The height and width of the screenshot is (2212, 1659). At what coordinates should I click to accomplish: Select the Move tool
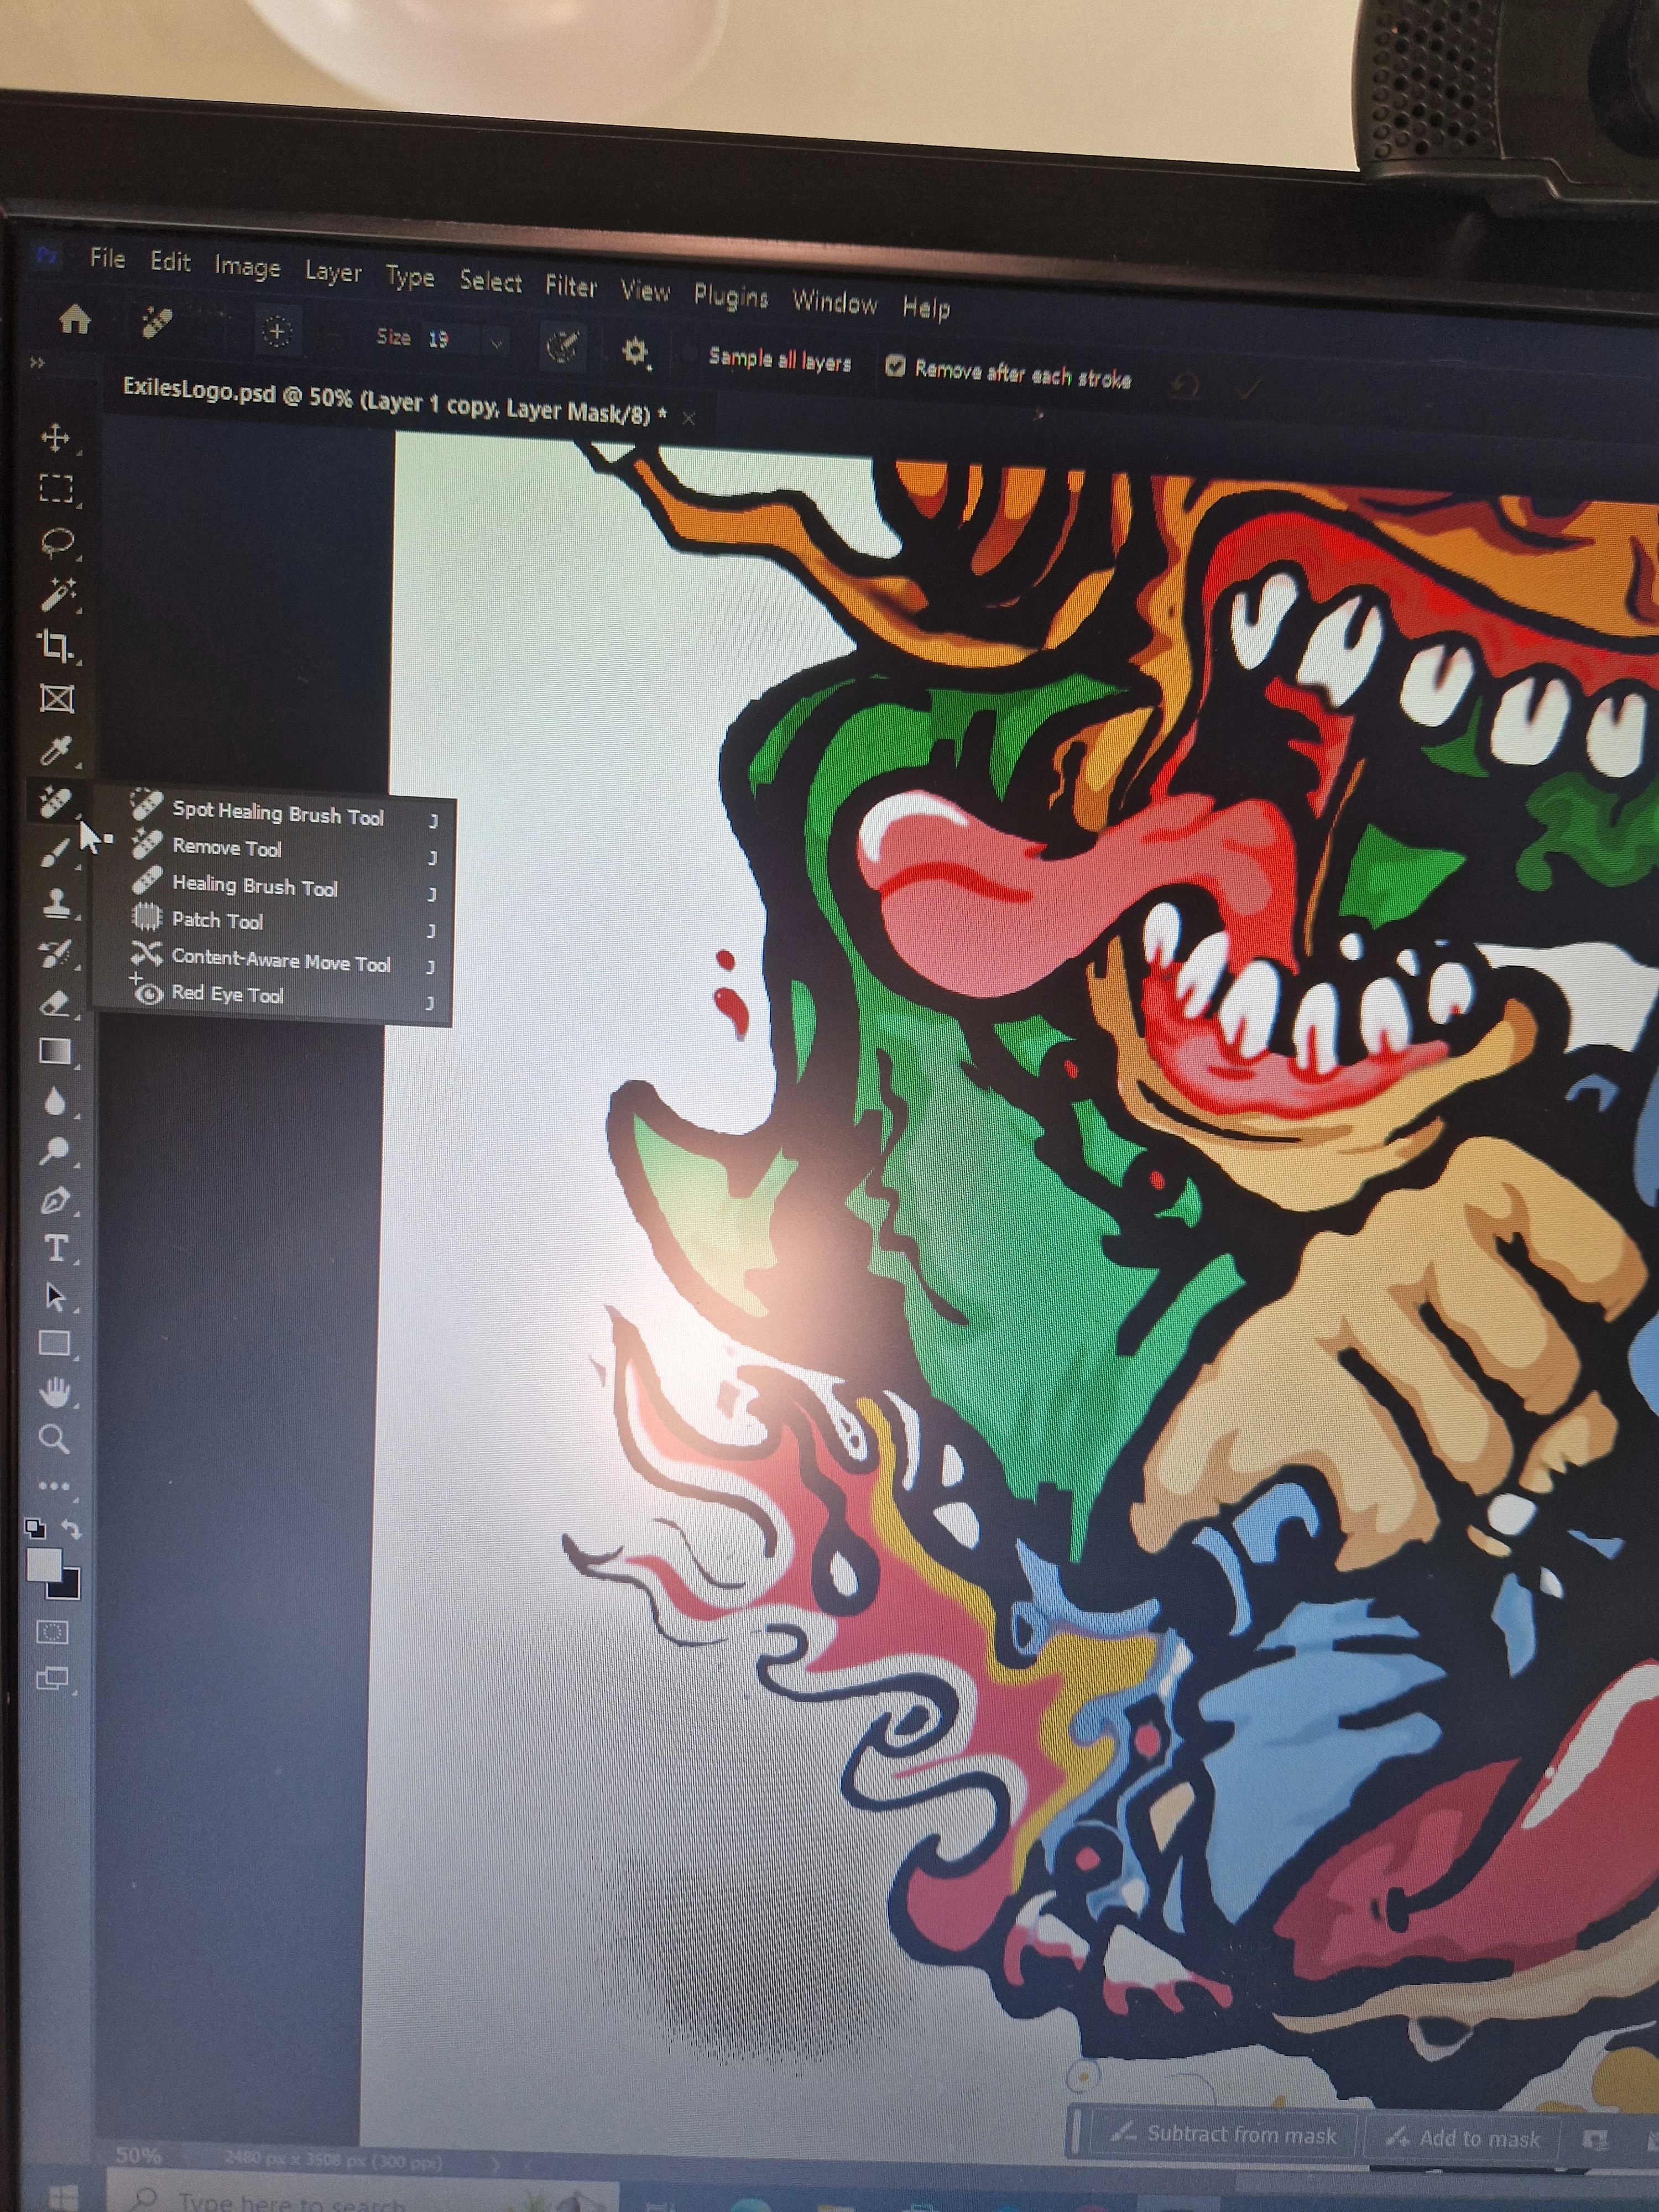(x=55, y=438)
